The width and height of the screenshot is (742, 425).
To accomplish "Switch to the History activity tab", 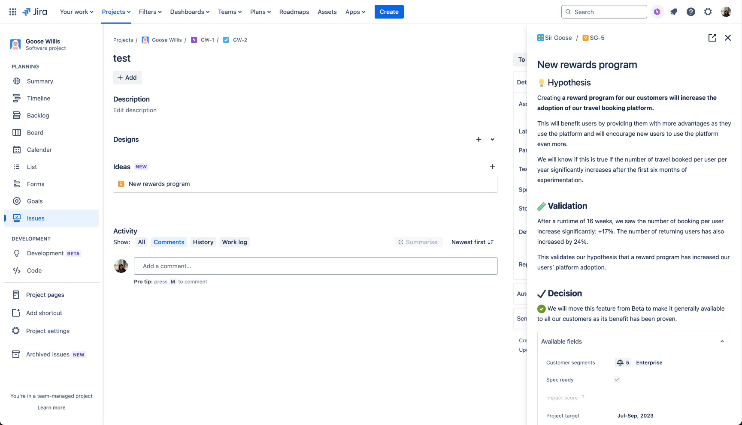I will point(203,242).
